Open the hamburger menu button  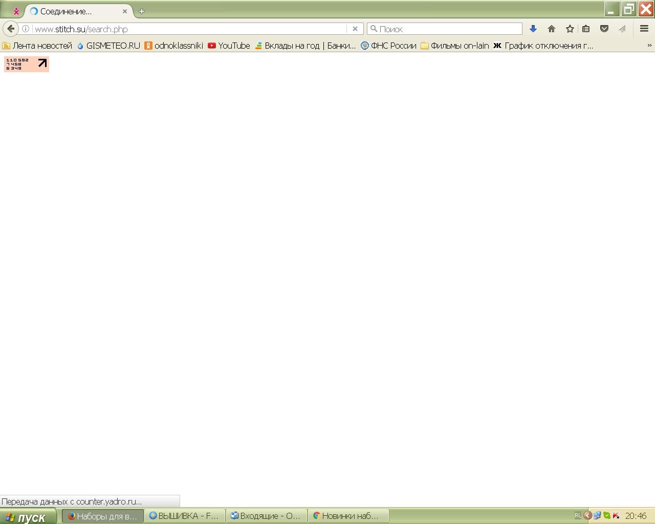click(644, 29)
